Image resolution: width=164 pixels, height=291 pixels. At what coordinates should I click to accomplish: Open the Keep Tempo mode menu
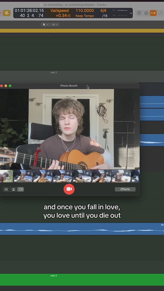point(85,16)
